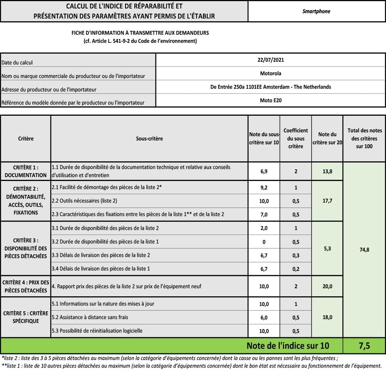Screen dimensions: 386x370
Task: Select the final index score 7,5 cell
Action: tap(364, 346)
